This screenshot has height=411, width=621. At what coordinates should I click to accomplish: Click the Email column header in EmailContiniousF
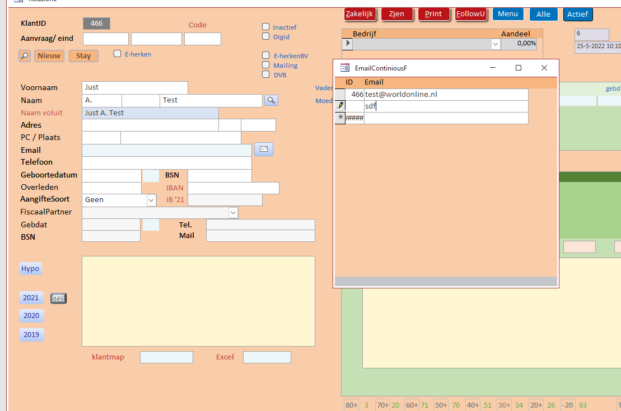(x=374, y=82)
